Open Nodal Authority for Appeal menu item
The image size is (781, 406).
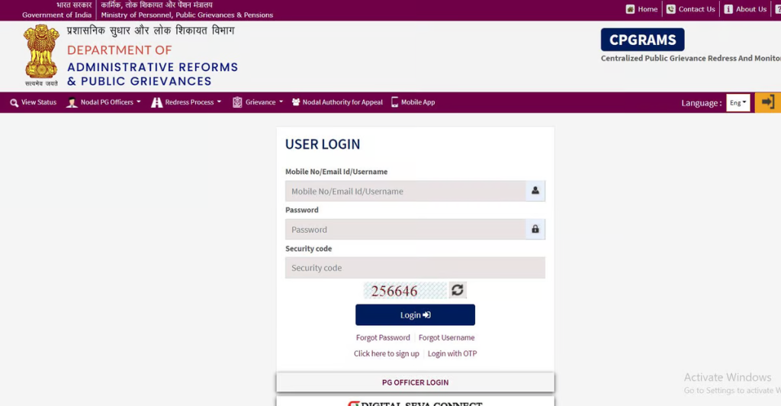coord(337,102)
